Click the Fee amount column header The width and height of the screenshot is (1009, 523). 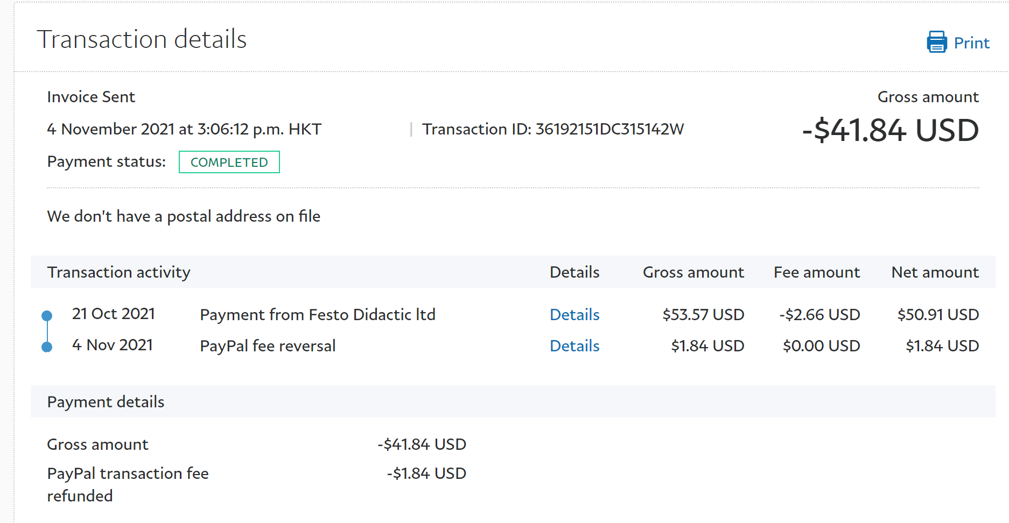pyautogui.click(x=816, y=272)
